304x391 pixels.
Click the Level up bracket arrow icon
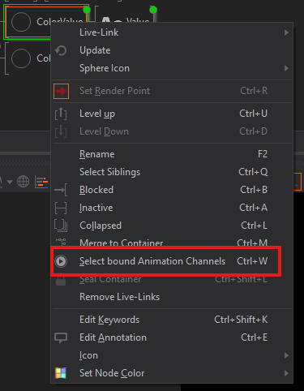tap(61, 114)
